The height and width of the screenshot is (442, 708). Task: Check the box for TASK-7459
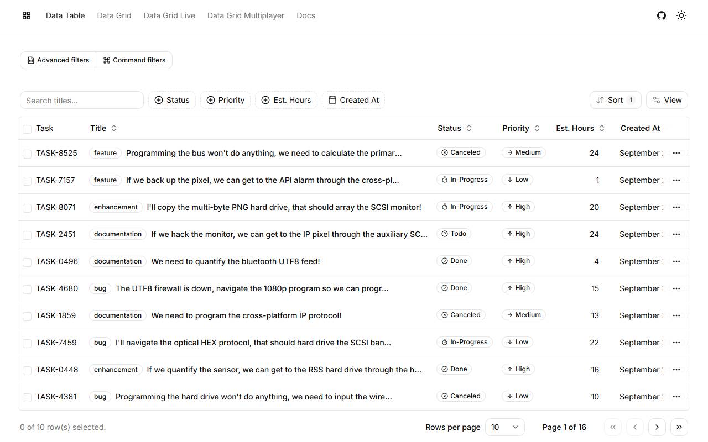27,343
